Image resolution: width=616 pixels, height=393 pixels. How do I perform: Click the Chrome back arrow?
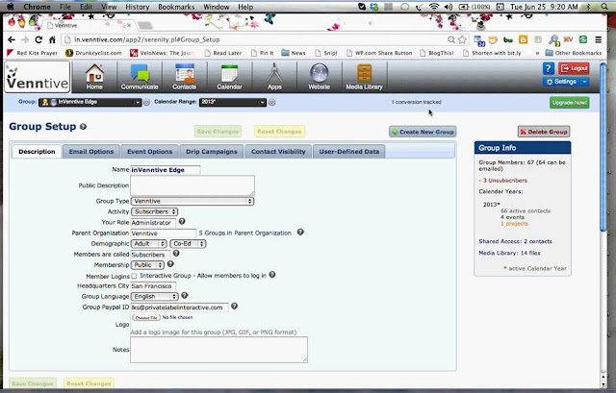coord(12,39)
